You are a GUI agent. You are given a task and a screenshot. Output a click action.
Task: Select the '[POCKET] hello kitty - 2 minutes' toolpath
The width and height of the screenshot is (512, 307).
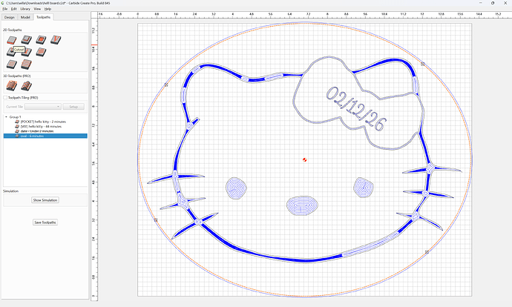point(43,122)
